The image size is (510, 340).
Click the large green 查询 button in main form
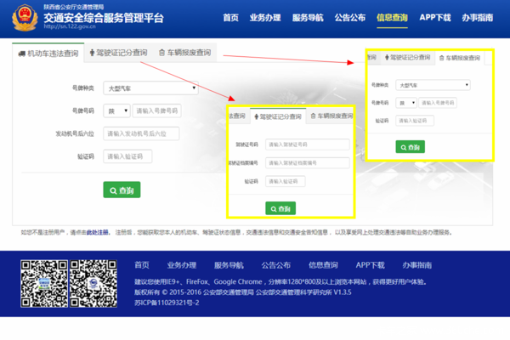pos(122,190)
